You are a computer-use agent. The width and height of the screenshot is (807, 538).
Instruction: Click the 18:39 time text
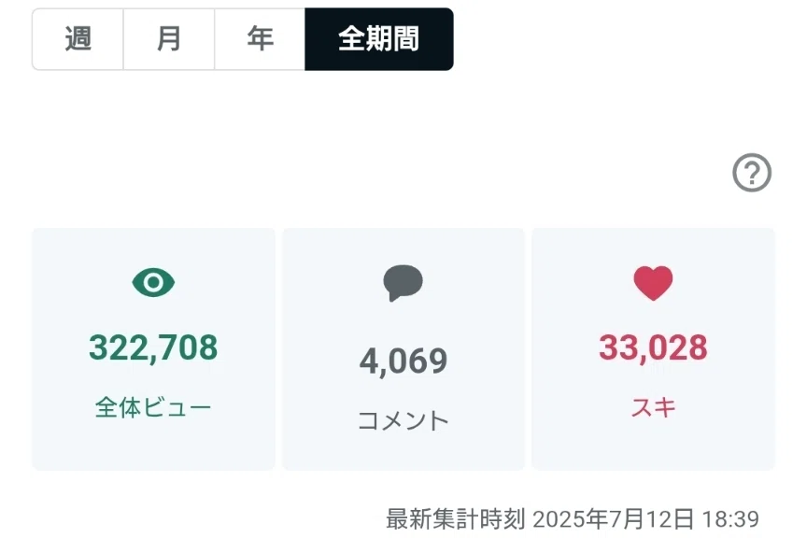pos(730,519)
